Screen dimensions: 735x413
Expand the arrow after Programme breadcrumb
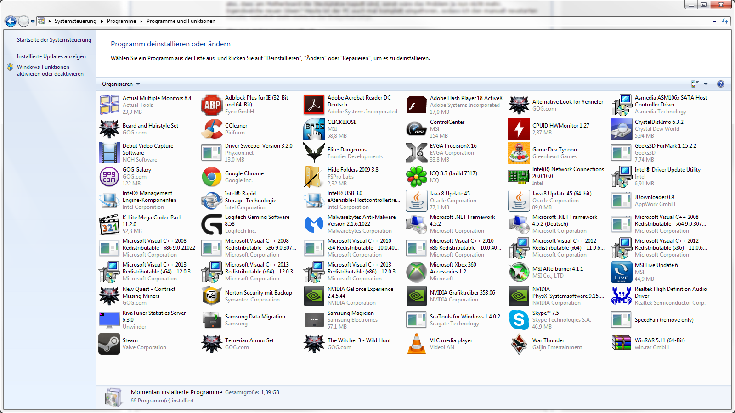click(x=141, y=21)
